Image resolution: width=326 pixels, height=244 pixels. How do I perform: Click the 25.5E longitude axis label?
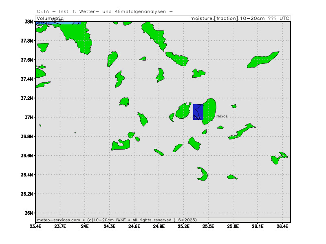click(208, 226)
